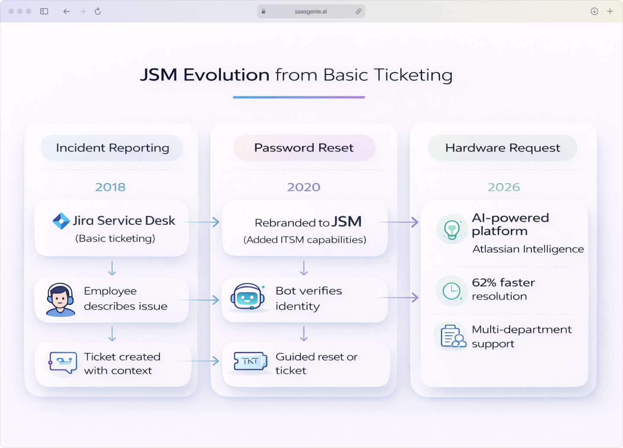Click the chat ticket bubble icon

click(x=63, y=363)
